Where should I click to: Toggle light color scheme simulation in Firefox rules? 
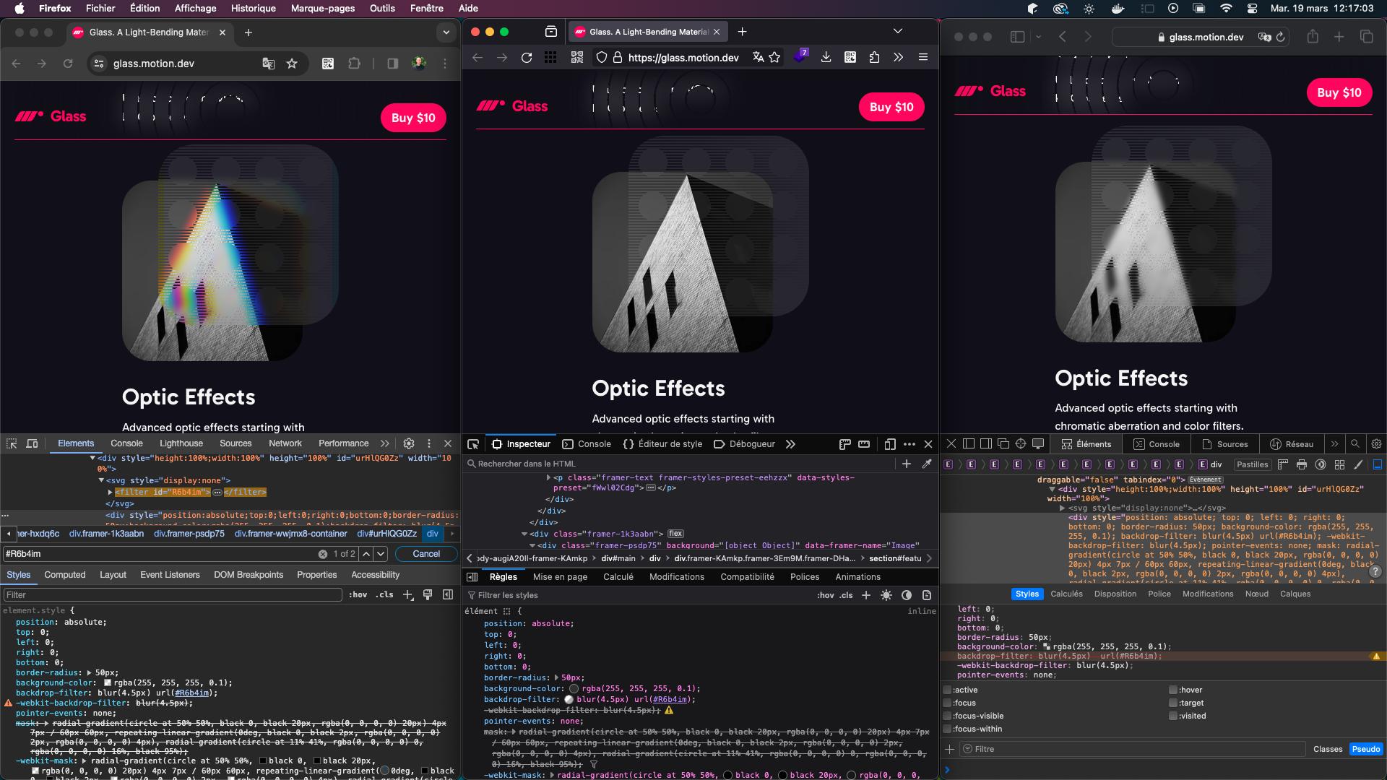point(886,595)
